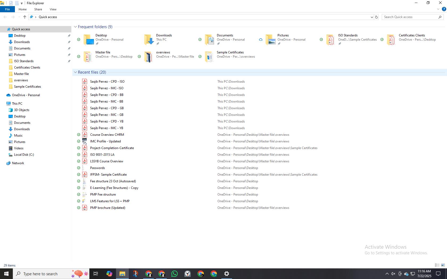447x279 pixels.
Task: Open the address bar history dropdown
Action: coord(372,17)
